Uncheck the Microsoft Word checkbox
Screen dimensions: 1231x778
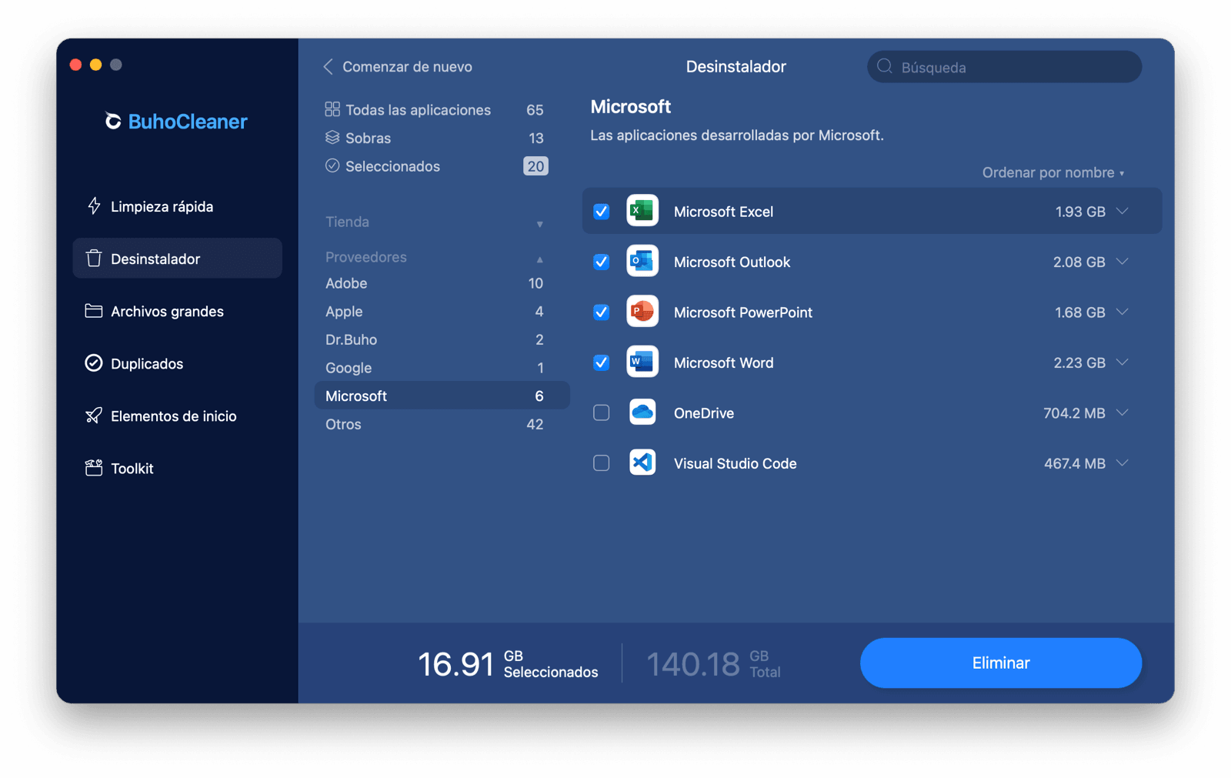tap(602, 362)
